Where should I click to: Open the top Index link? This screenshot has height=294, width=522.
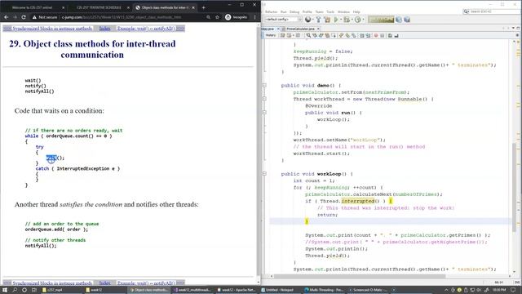click(x=104, y=29)
